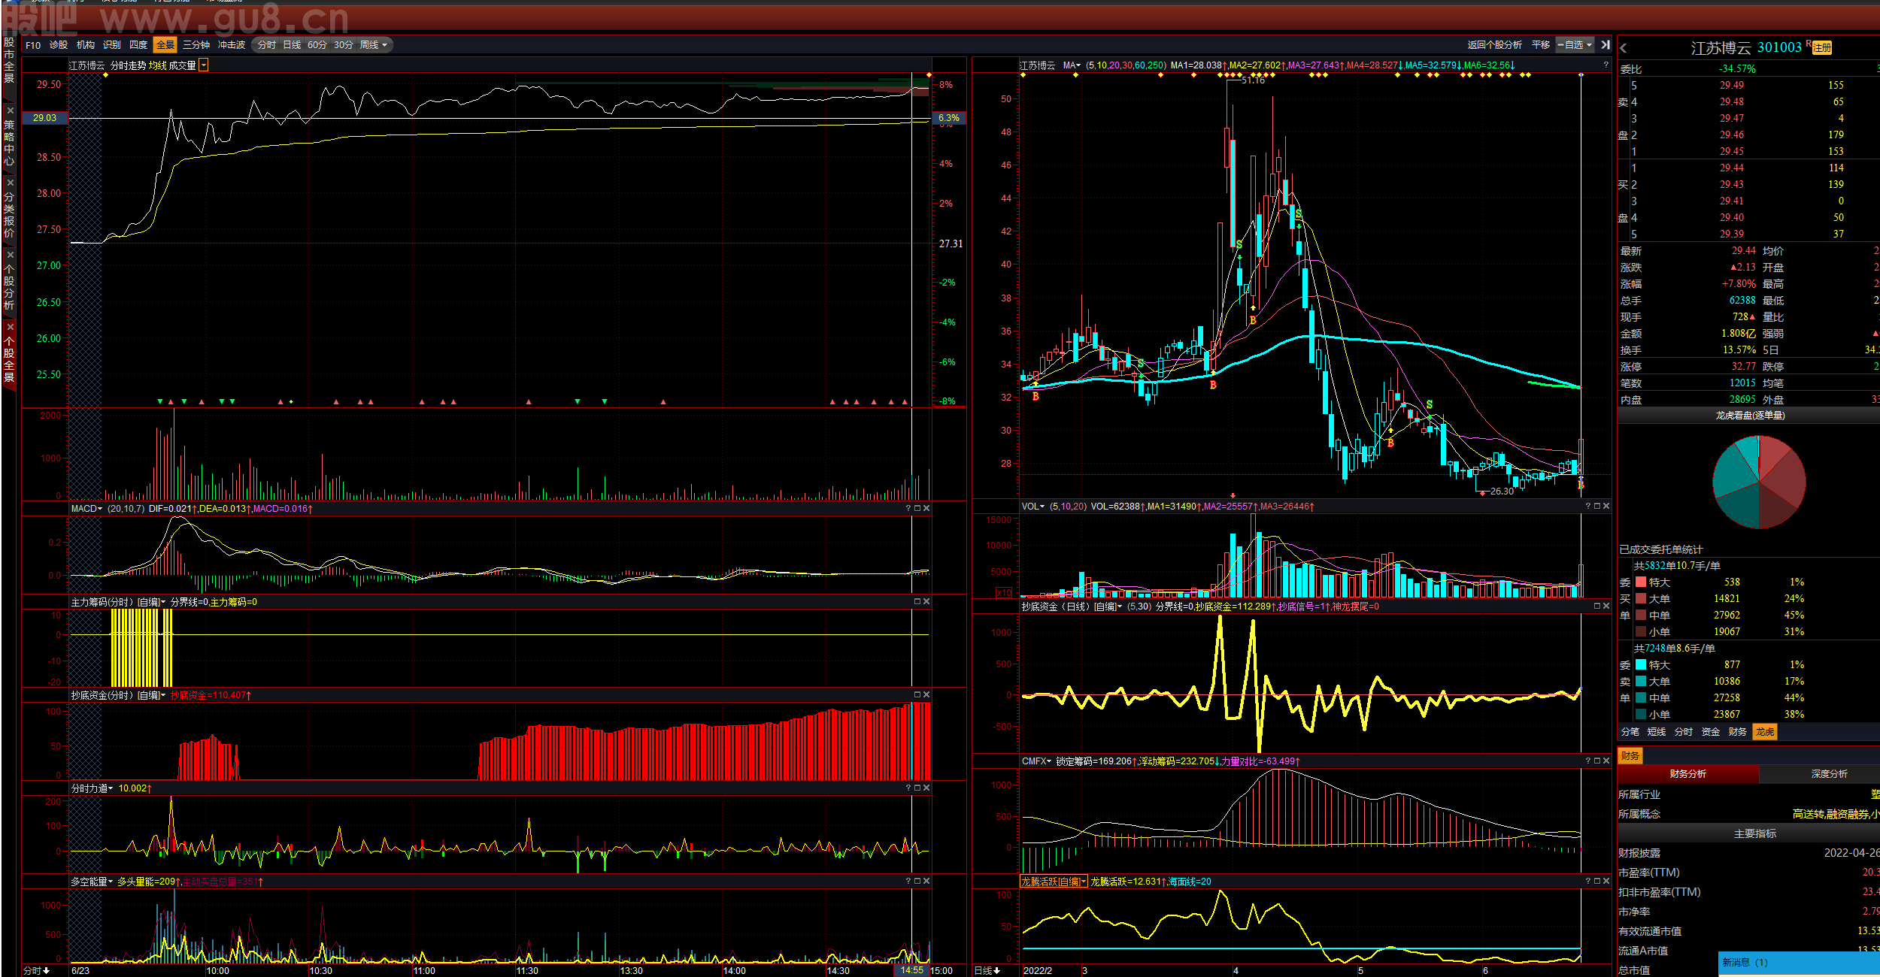Close the 分时力道 indicator panel
Viewport: 1880px width, 977px height.
(926, 788)
